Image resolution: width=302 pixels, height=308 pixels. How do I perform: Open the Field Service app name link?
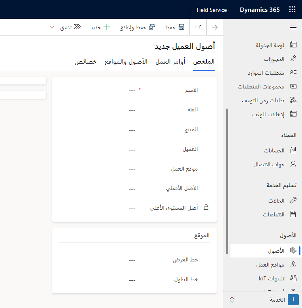pyautogui.click(x=211, y=10)
